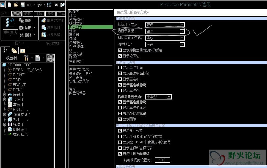Click the 复制几何 icon
The width and height of the screenshot is (267, 168).
[x=44, y=27]
